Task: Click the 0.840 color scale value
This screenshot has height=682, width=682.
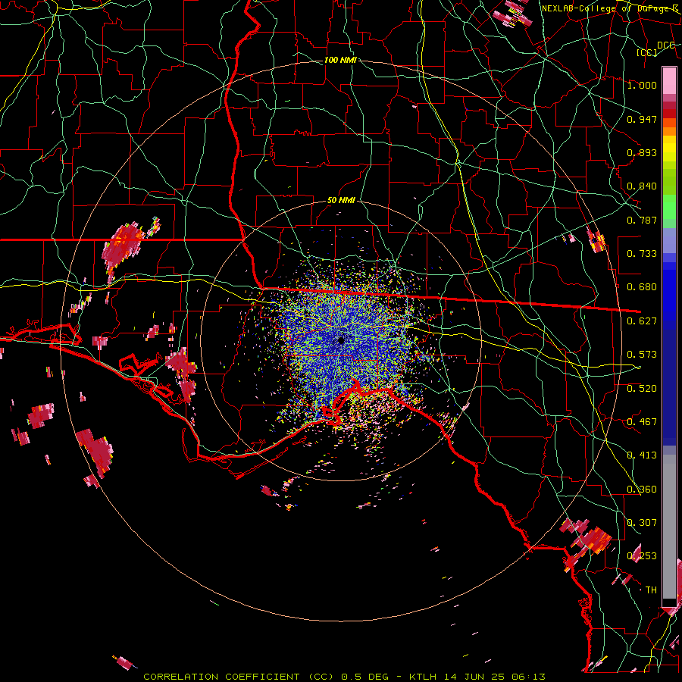Action: click(642, 186)
